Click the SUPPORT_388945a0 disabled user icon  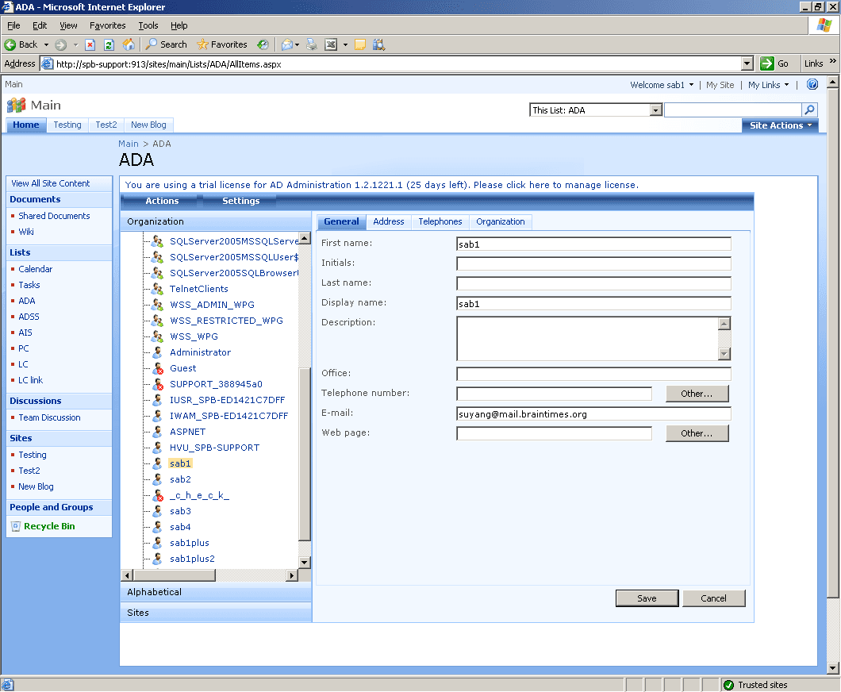click(158, 384)
